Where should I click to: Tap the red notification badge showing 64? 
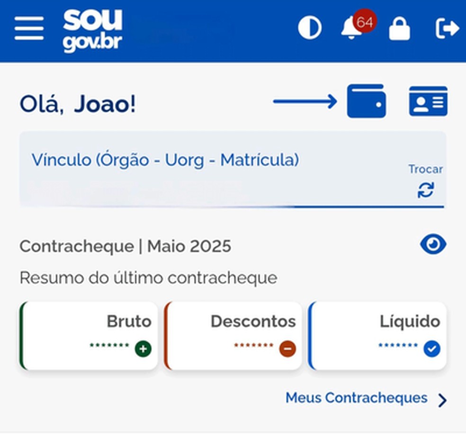coord(364,21)
